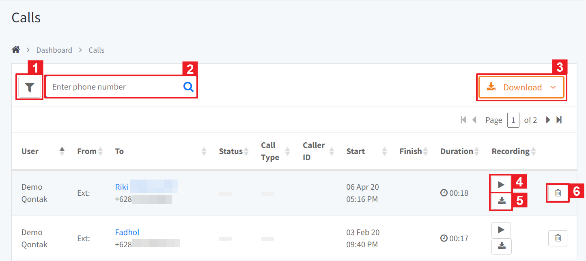Open the Fadhol contact link
Image resolution: width=586 pixels, height=261 pixels.
click(x=127, y=232)
